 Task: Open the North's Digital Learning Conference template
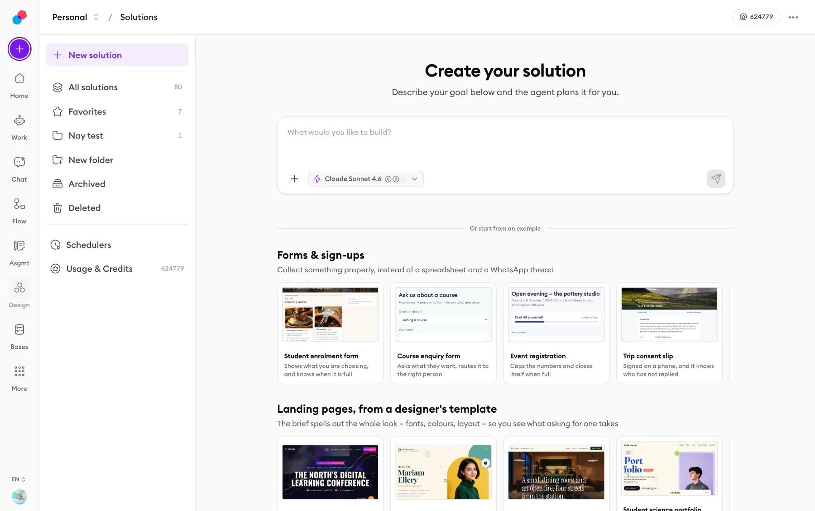[x=330, y=472]
